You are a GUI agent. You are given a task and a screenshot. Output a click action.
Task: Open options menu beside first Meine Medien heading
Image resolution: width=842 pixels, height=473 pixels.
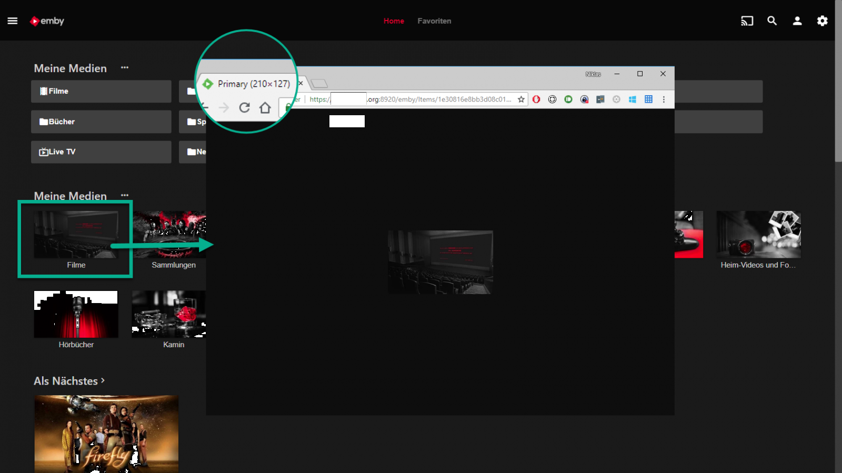pos(125,67)
